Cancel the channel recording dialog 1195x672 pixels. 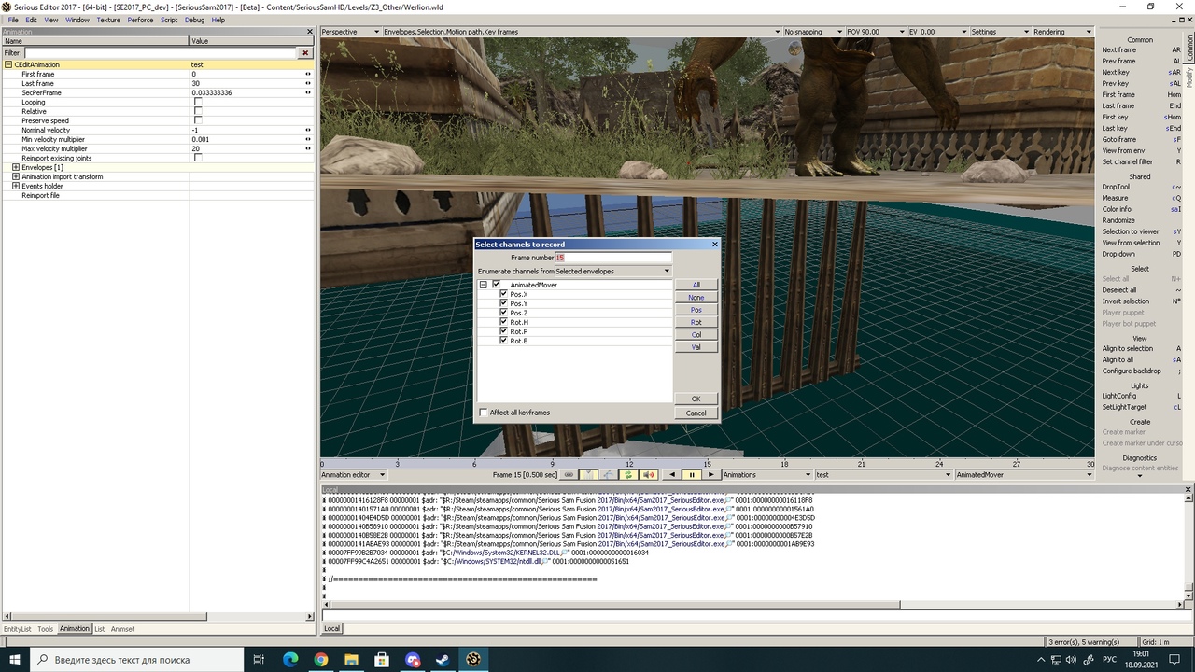[x=696, y=413]
